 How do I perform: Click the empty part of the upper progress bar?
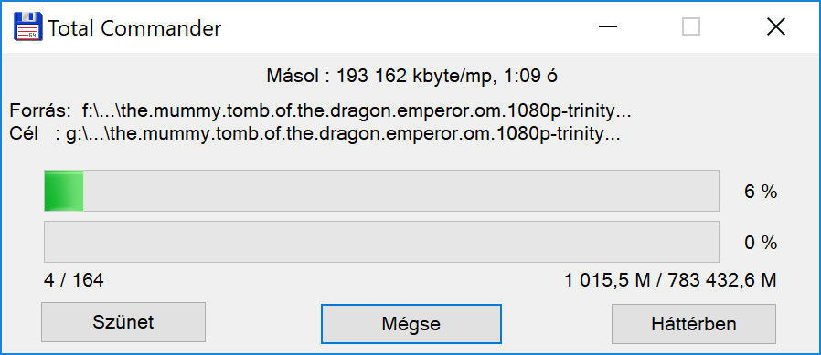click(x=401, y=191)
